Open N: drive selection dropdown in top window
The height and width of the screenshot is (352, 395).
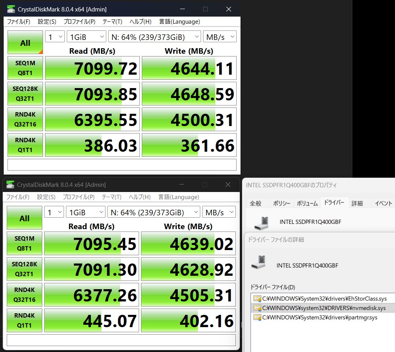(x=154, y=37)
